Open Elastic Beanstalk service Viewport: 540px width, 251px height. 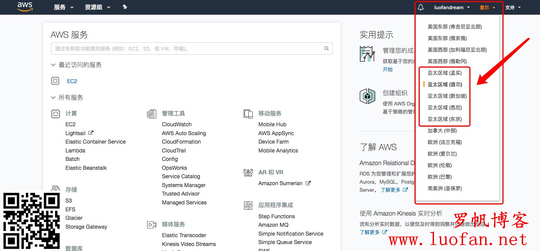pos(86,168)
